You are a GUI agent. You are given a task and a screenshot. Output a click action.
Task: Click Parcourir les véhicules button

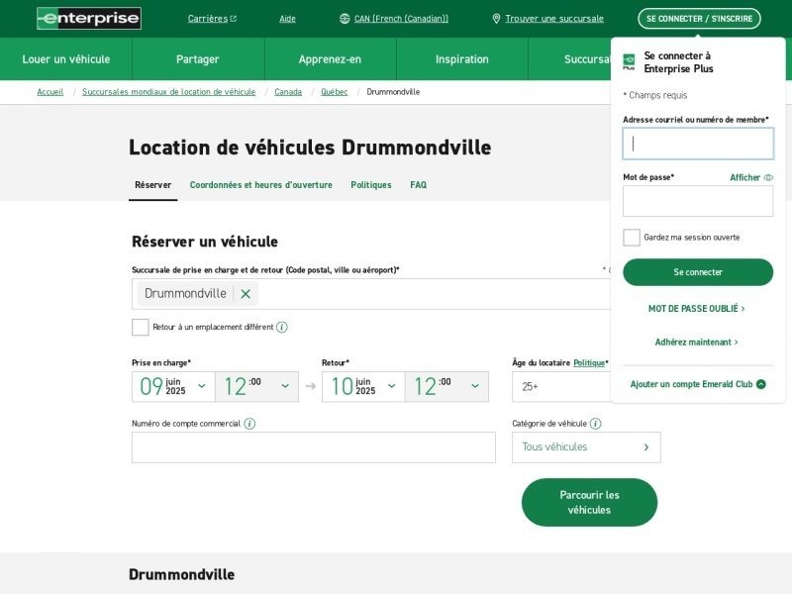click(589, 503)
